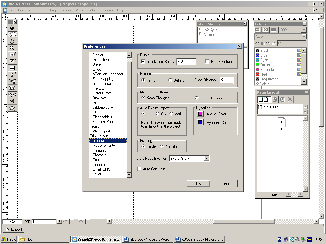Click Delete X icon in Page Layout palette
326x244 pixels.
click(x=290, y=99)
